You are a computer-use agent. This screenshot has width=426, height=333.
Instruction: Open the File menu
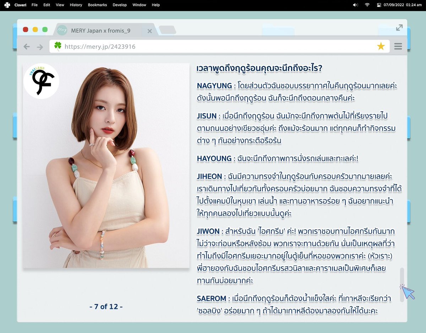[34, 5]
